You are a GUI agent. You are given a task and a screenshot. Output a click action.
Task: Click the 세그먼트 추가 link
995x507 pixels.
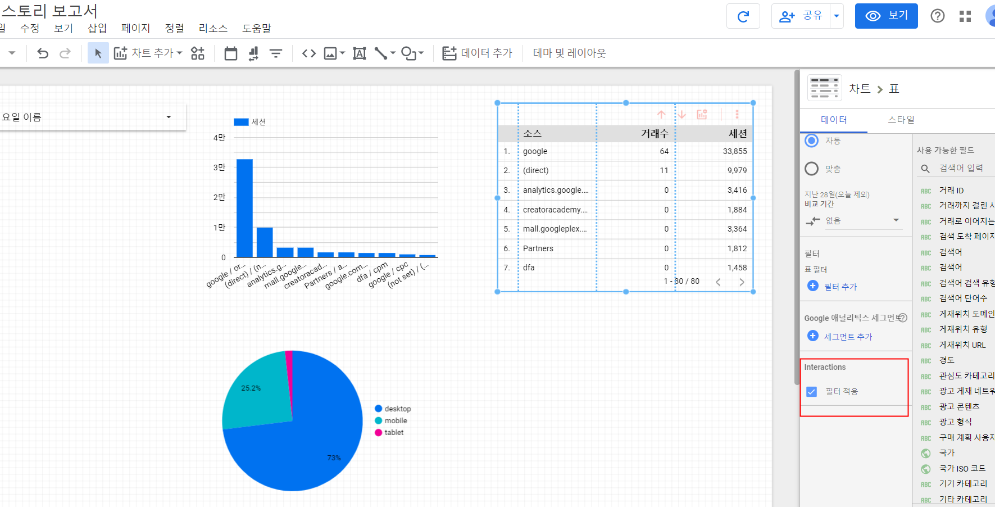click(x=848, y=337)
